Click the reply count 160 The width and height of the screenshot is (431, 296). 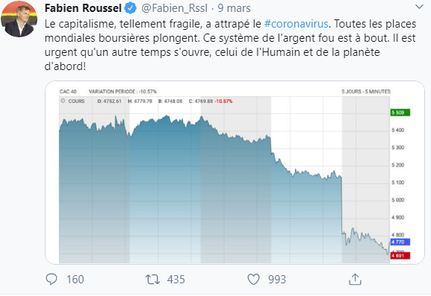[75, 280]
